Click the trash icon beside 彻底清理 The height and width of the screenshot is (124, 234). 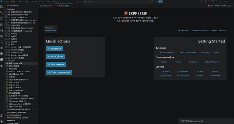(x=9, y=34)
